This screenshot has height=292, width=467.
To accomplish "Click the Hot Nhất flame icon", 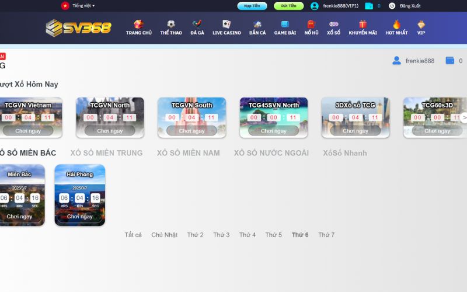I will (396, 25).
